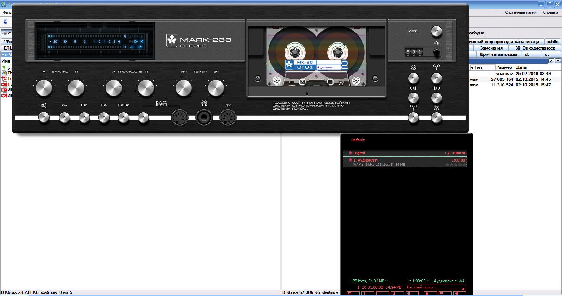Toggle the speaker switch on the deck
Image resolution: width=562 pixels, height=296 pixels.
coord(44,118)
